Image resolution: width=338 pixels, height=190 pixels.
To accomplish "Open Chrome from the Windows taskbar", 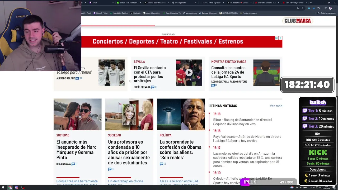I will click(x=10, y=188).
